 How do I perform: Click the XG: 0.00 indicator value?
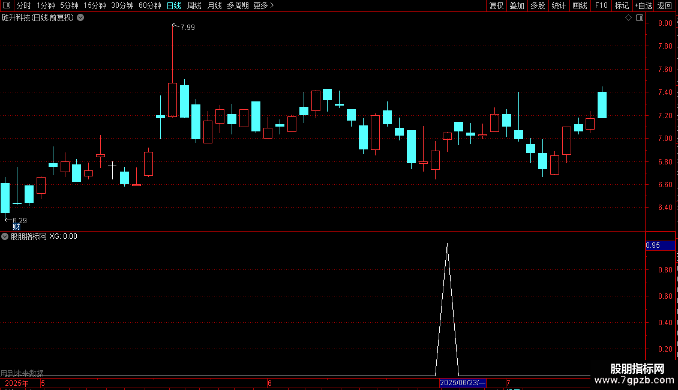tap(63, 236)
